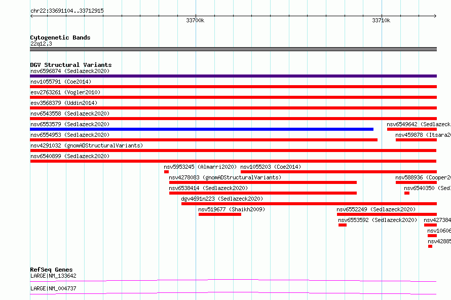Click the 33710k ruler label
This screenshot has height=300, width=451.
381,20
